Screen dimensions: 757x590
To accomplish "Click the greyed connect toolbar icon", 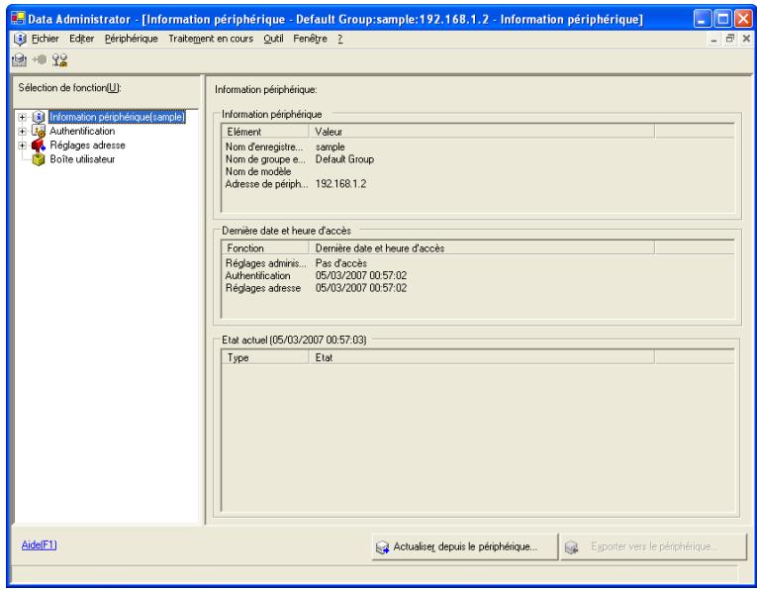I will 40,59.
